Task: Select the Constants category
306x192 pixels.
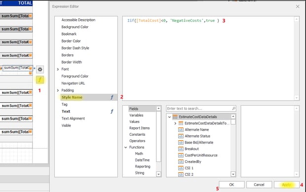Action: coord(137,134)
